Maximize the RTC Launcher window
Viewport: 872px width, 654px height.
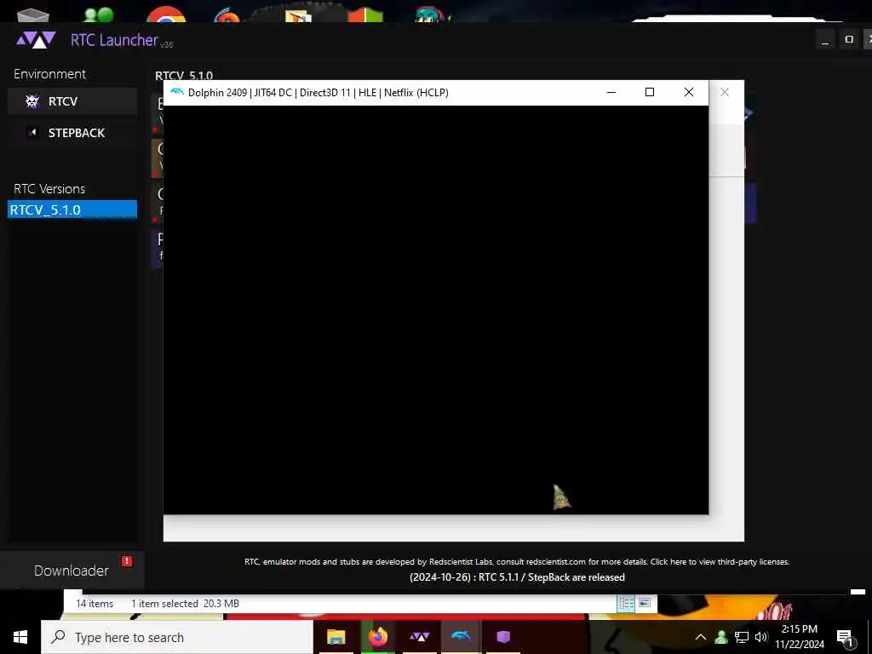[x=849, y=39]
